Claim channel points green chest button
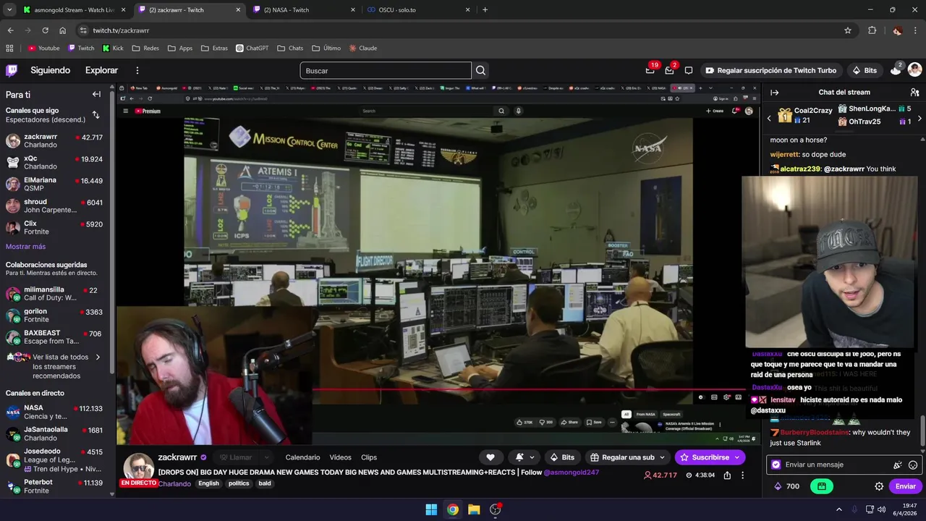The height and width of the screenshot is (521, 926). click(822, 486)
